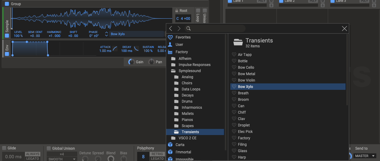
Task: Click the heart icon next to Glass
Action: pos(234,151)
